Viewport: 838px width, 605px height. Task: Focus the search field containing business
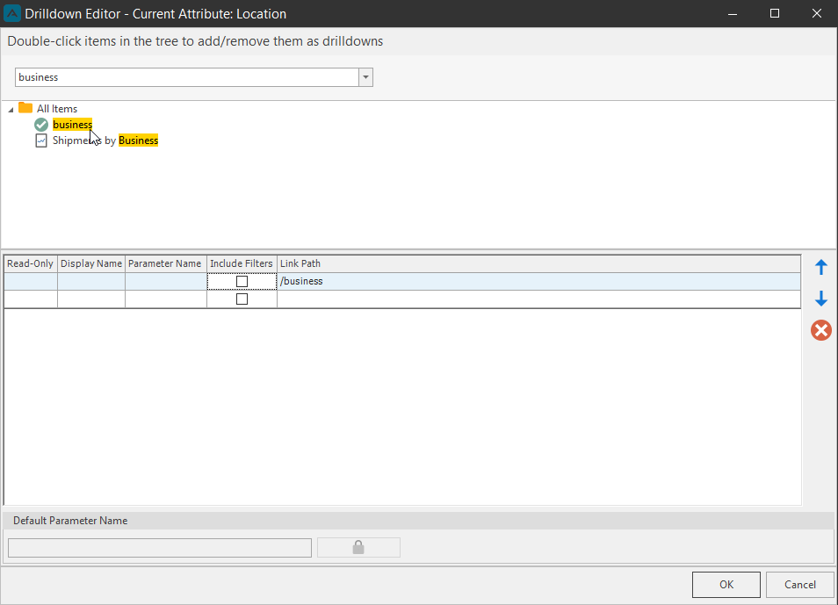[x=187, y=77]
